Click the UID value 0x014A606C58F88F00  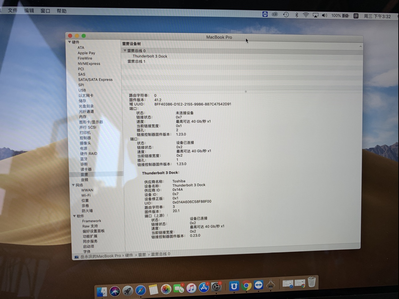point(192,202)
